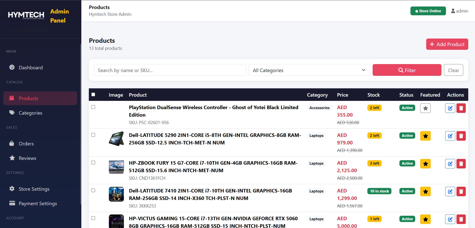This screenshot has height=228, width=475.
Task: Select the PlayStation DualSense controller row checkbox
Action: click(93, 107)
